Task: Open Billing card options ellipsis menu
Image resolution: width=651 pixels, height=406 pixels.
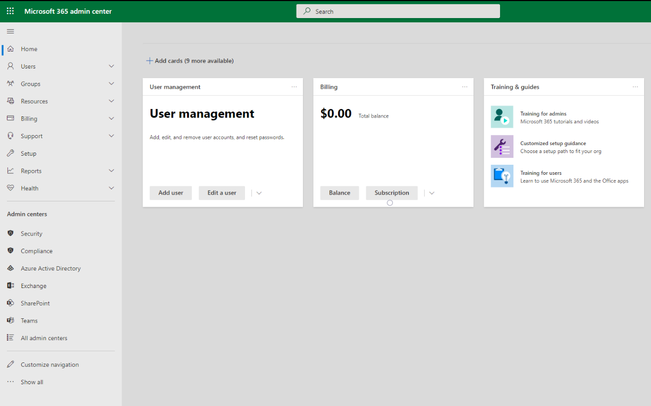Action: point(464,87)
